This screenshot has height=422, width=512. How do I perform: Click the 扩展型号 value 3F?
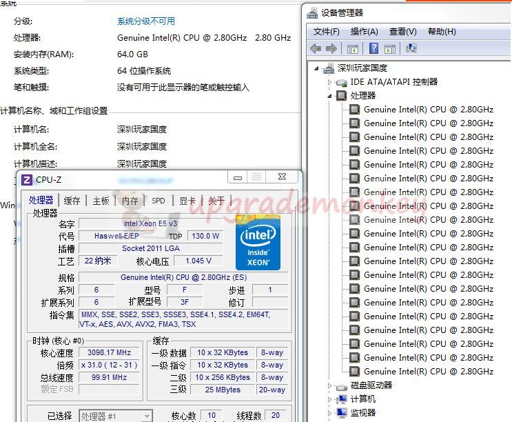coord(185,302)
